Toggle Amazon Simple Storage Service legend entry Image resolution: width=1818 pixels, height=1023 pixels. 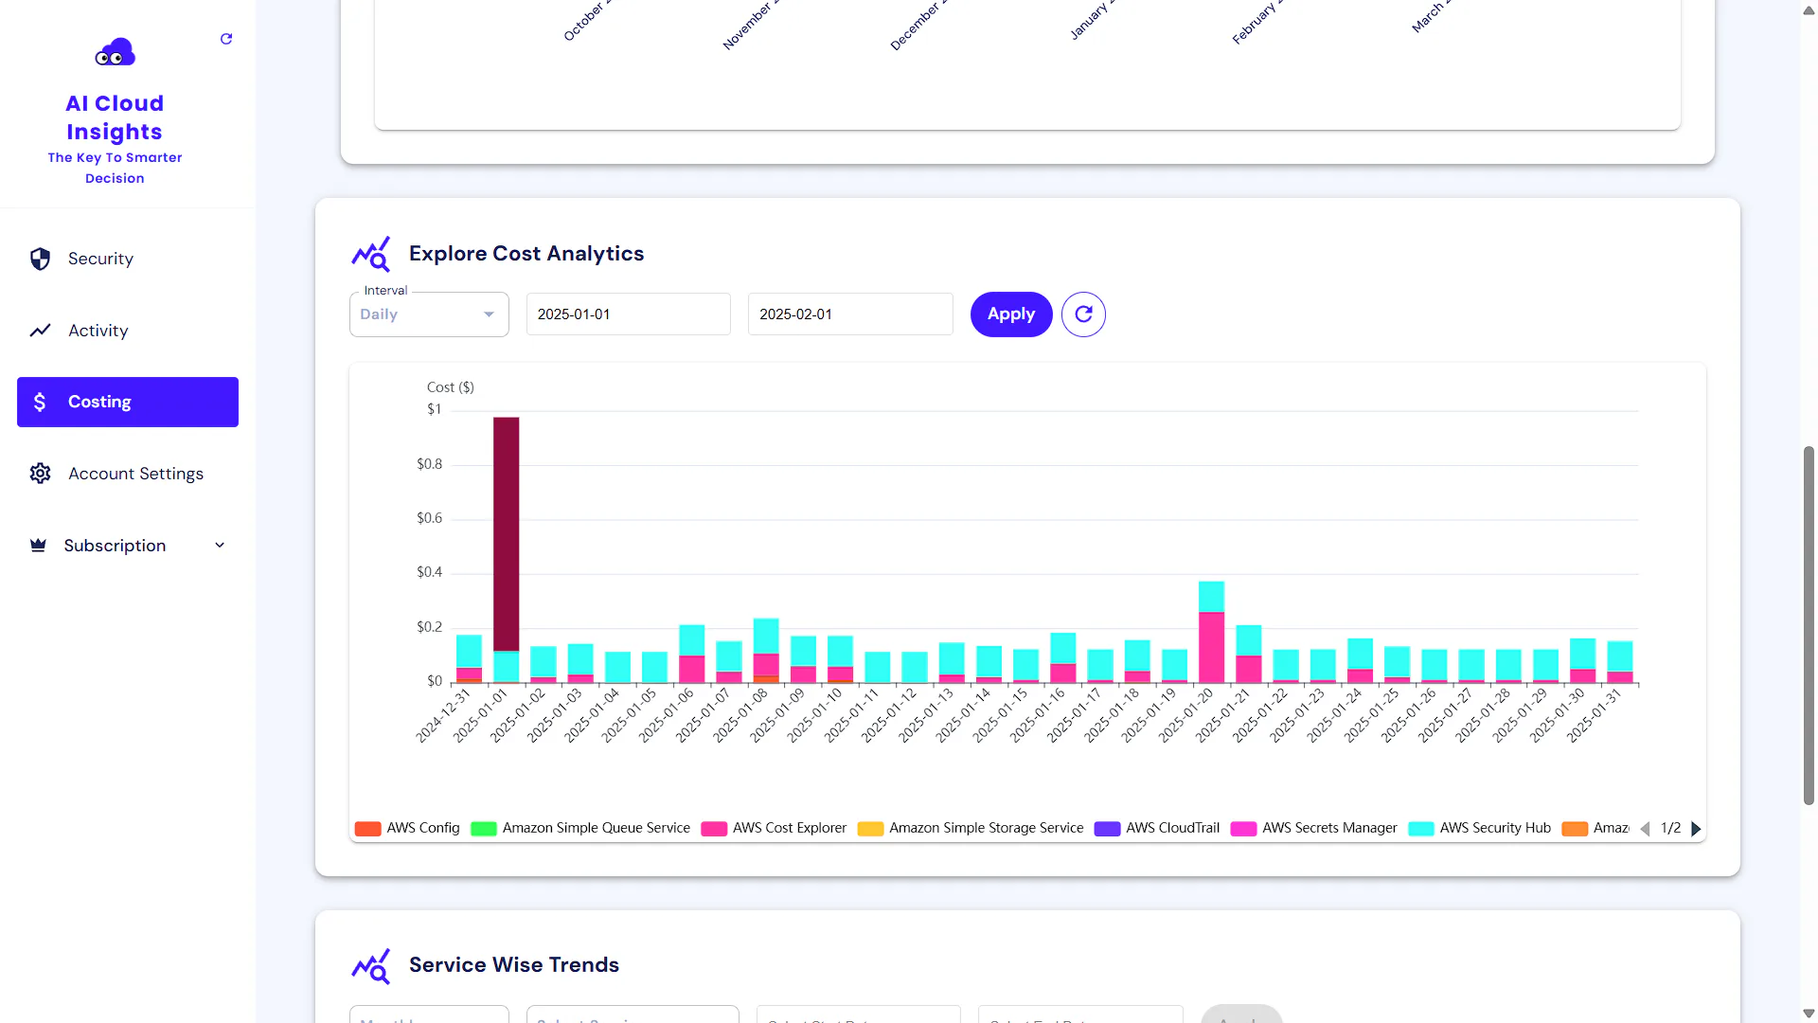[971, 829]
